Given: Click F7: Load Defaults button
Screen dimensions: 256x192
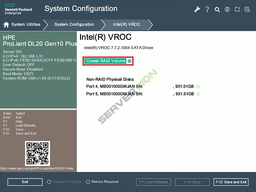Looking at the screenshot, I should (x=153, y=182).
